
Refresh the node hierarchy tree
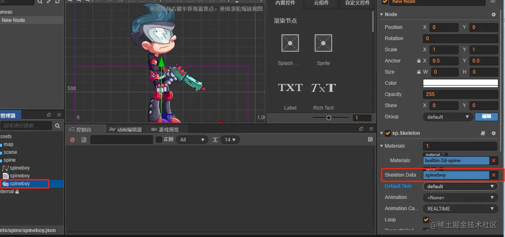[57, 2]
